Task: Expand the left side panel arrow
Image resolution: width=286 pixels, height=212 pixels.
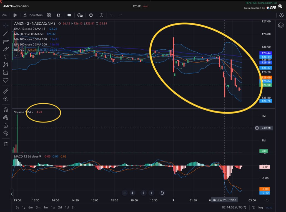Action: 12,194
